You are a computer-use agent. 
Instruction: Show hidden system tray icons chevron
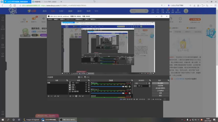[182, 120]
